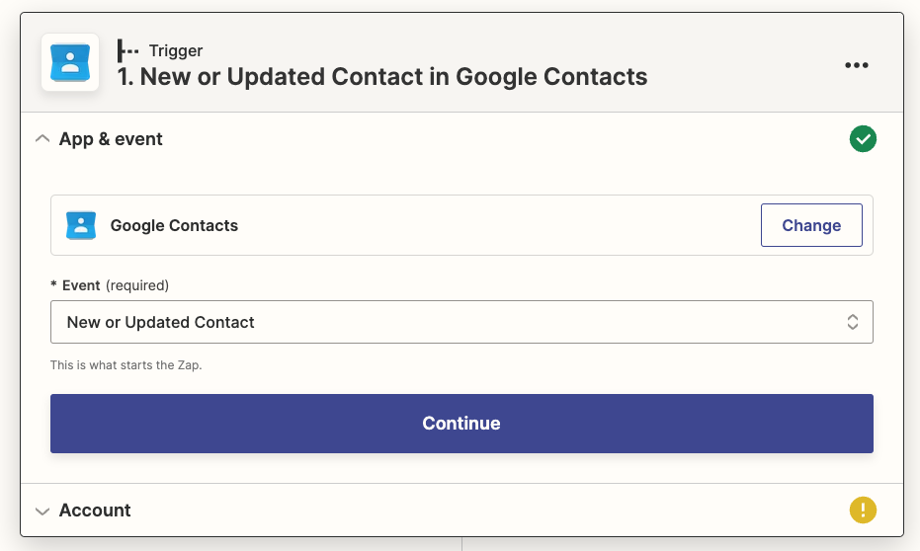Open the Account section heading
This screenshot has width=920, height=551.
[x=95, y=511]
